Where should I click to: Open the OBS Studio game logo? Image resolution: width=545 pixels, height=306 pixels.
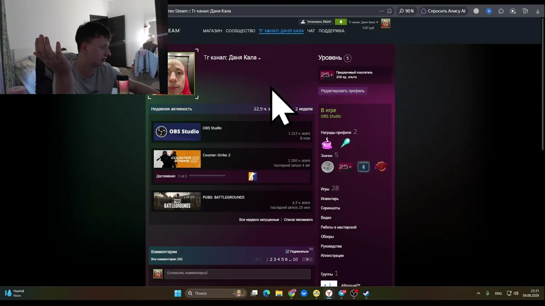177,131
